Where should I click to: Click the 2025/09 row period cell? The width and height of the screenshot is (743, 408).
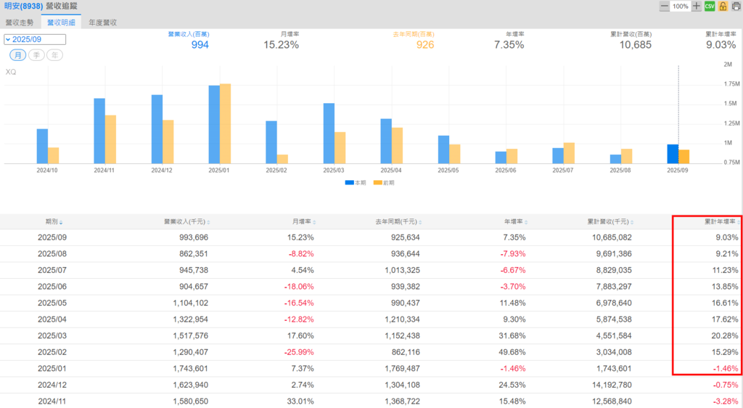click(x=52, y=237)
